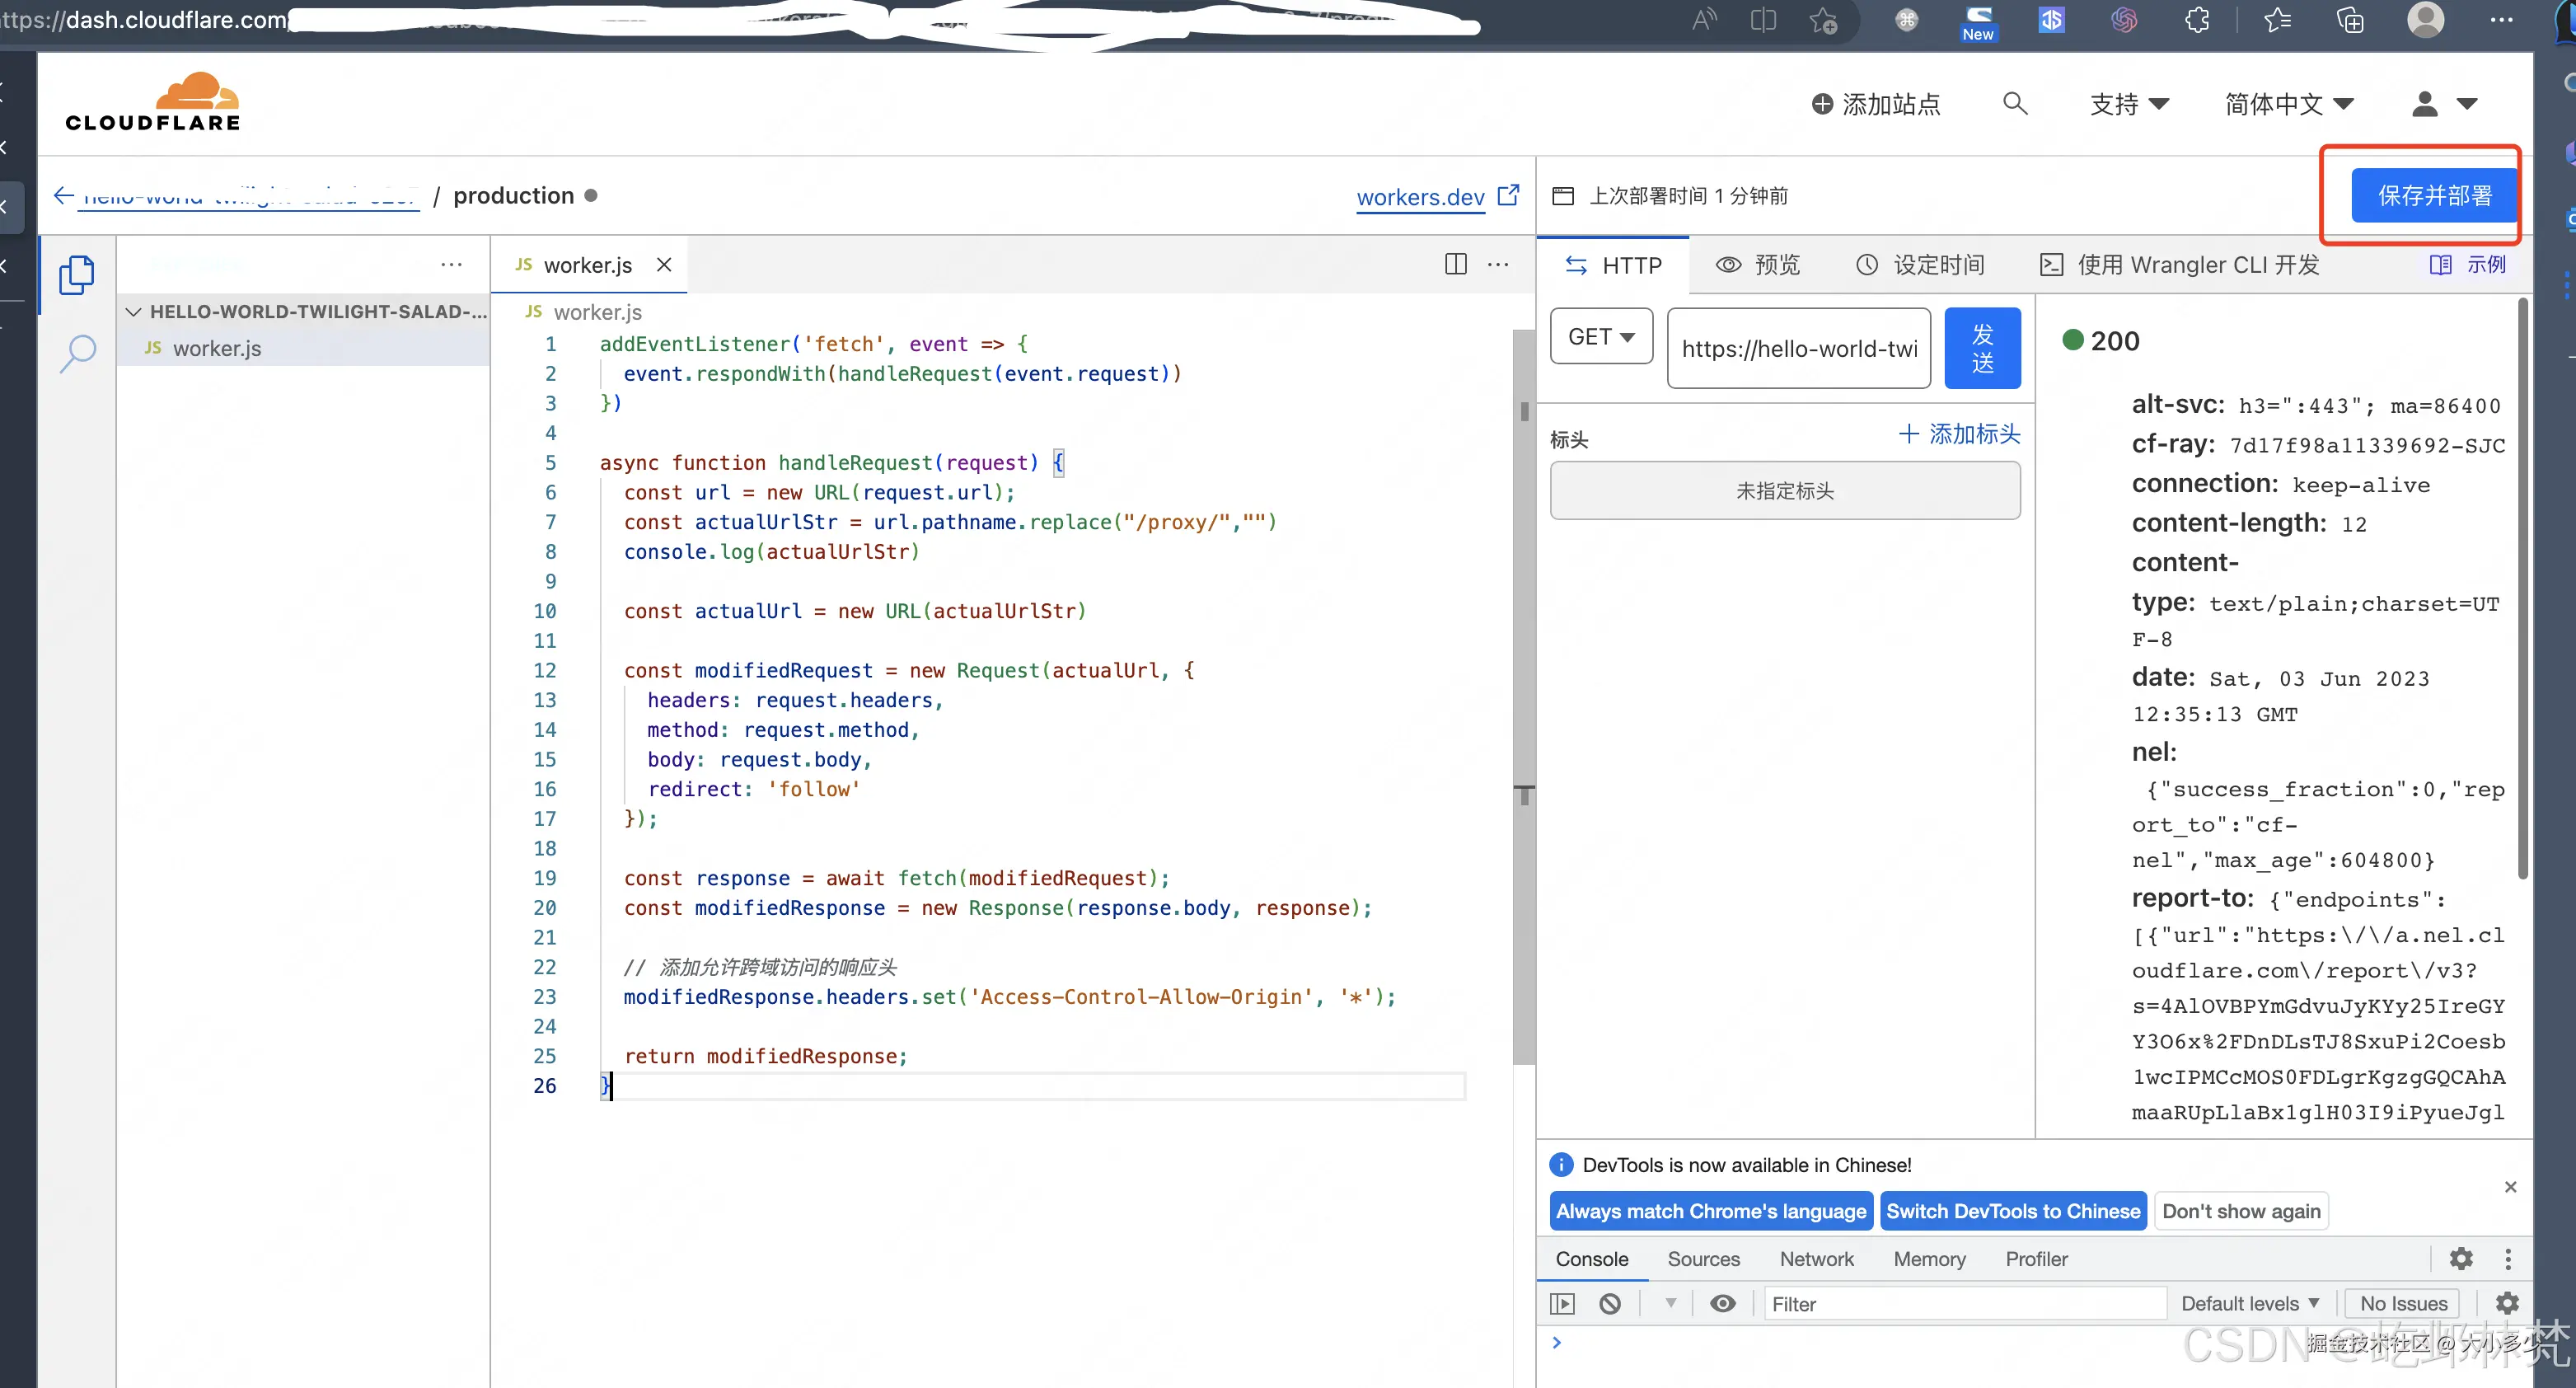Open Default levels dropdown in console
The width and height of the screenshot is (2576, 1388).
[2249, 1303]
